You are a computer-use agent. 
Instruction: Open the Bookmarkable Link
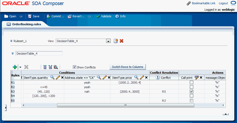pos(204,3)
